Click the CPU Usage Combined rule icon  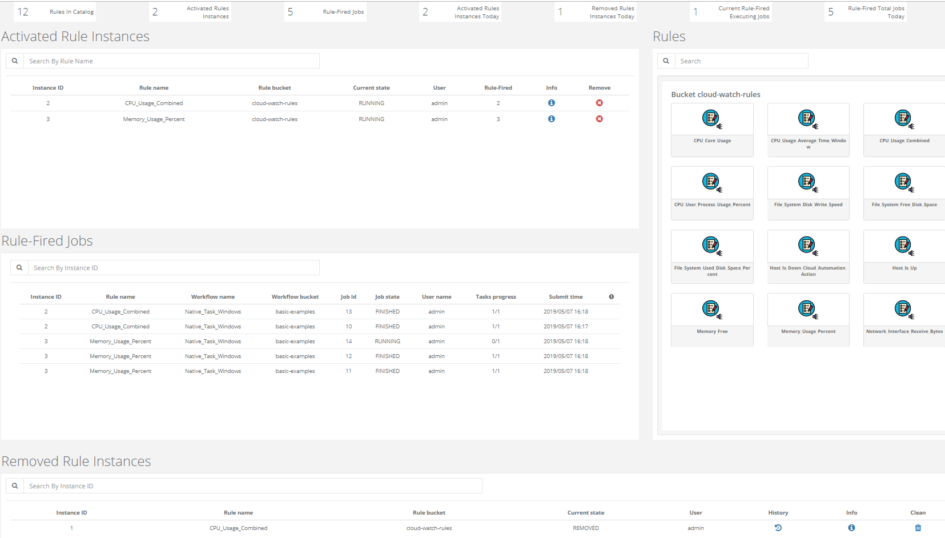[903, 119]
